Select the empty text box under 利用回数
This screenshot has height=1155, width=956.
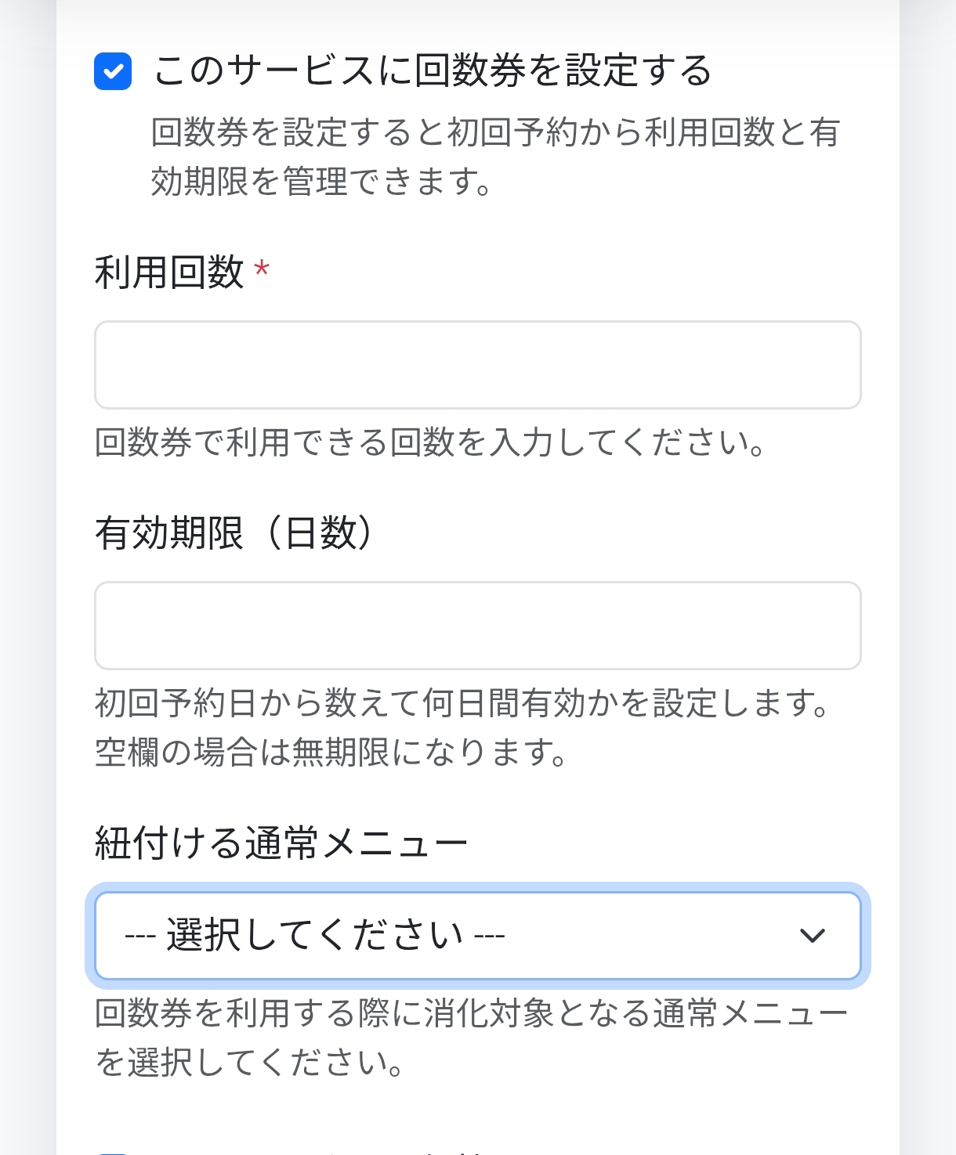pos(478,365)
